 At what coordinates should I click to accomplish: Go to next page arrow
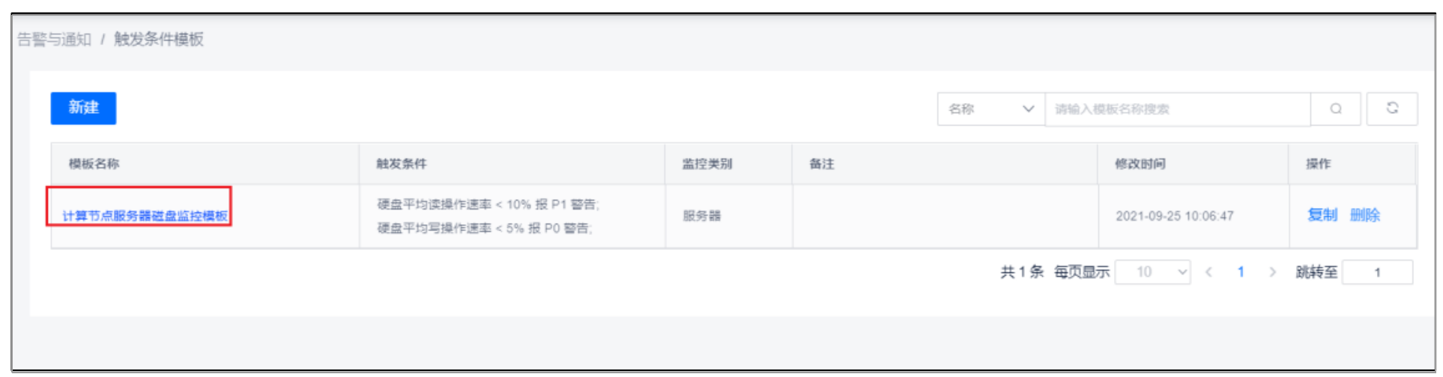tap(1272, 272)
